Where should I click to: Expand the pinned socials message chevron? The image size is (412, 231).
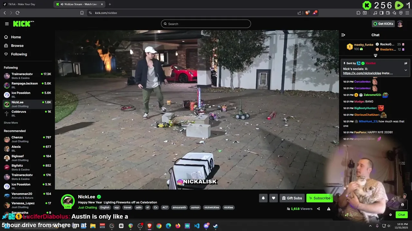pos(406,70)
